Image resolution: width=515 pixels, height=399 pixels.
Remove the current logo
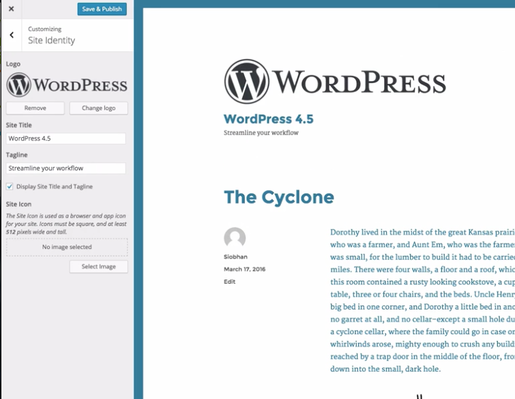click(35, 108)
